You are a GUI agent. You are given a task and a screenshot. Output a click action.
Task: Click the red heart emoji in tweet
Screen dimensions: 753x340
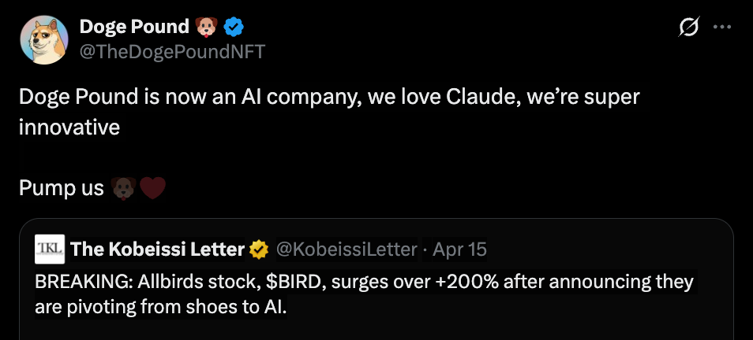pos(152,189)
